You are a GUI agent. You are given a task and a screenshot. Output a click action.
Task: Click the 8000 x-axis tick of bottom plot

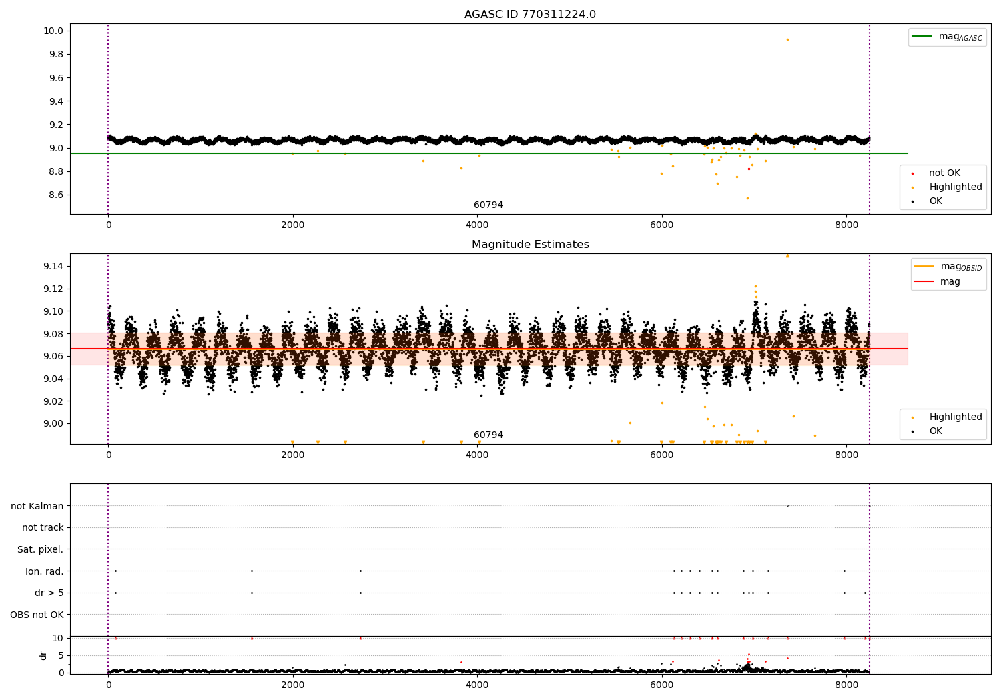(x=846, y=685)
